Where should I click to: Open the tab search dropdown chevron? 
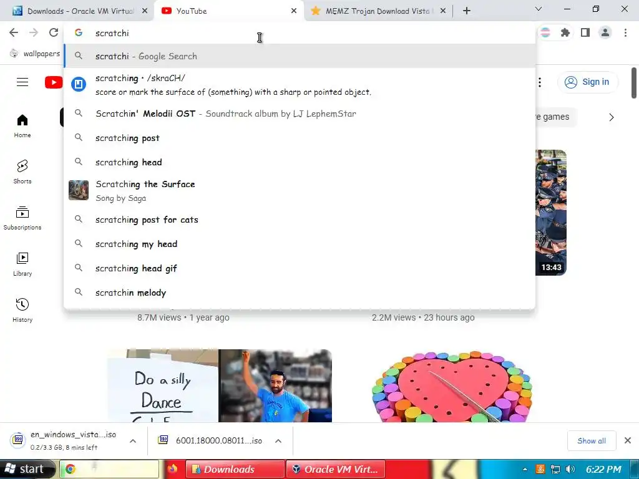coord(539,9)
